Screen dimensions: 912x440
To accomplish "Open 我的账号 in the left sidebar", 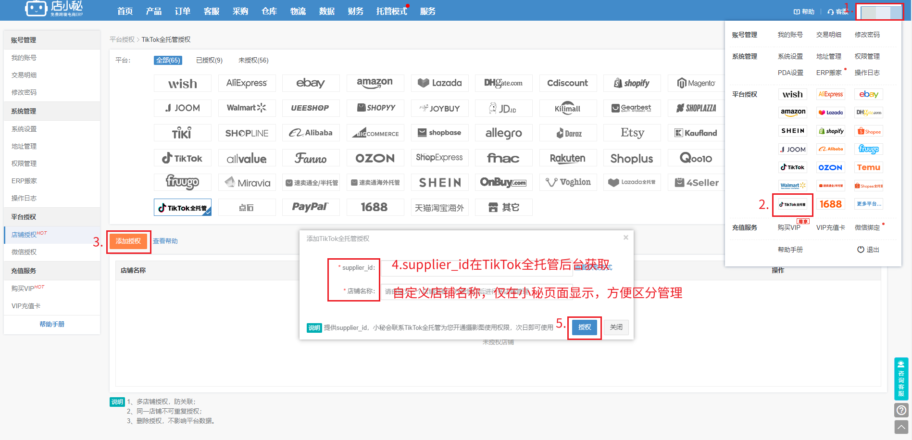I will 24,58.
